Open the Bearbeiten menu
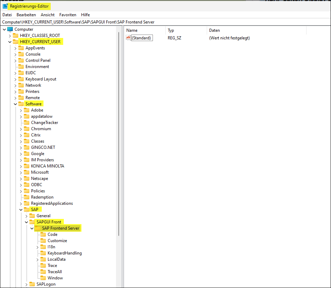Screen dimensions: 331x288 pos(26,15)
